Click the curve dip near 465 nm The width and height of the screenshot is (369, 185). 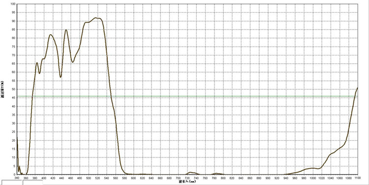pyautogui.click(x=73, y=62)
